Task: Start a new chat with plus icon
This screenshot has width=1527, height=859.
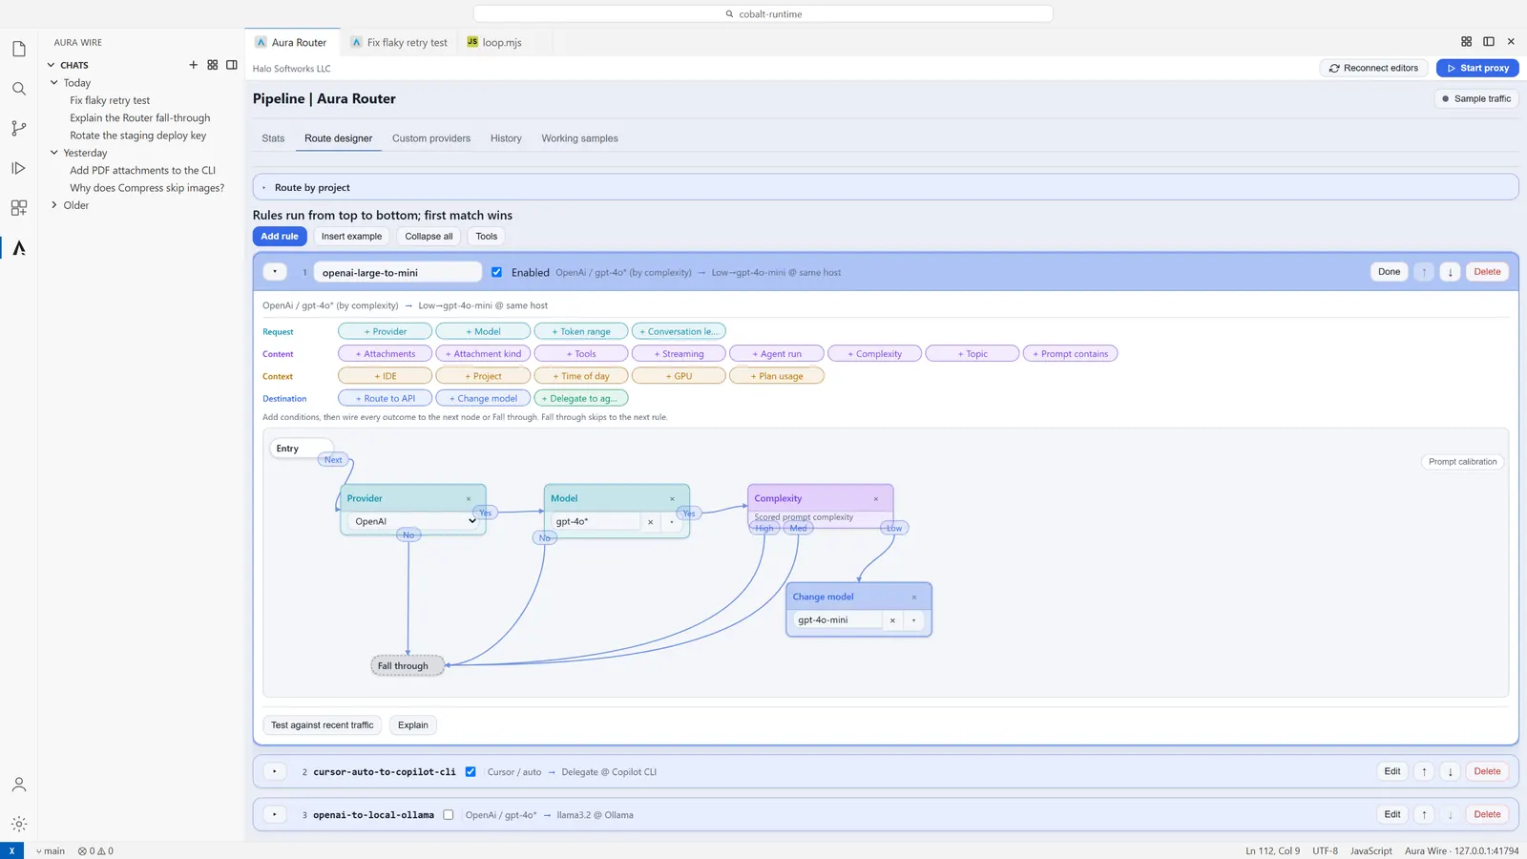Action: pos(193,65)
